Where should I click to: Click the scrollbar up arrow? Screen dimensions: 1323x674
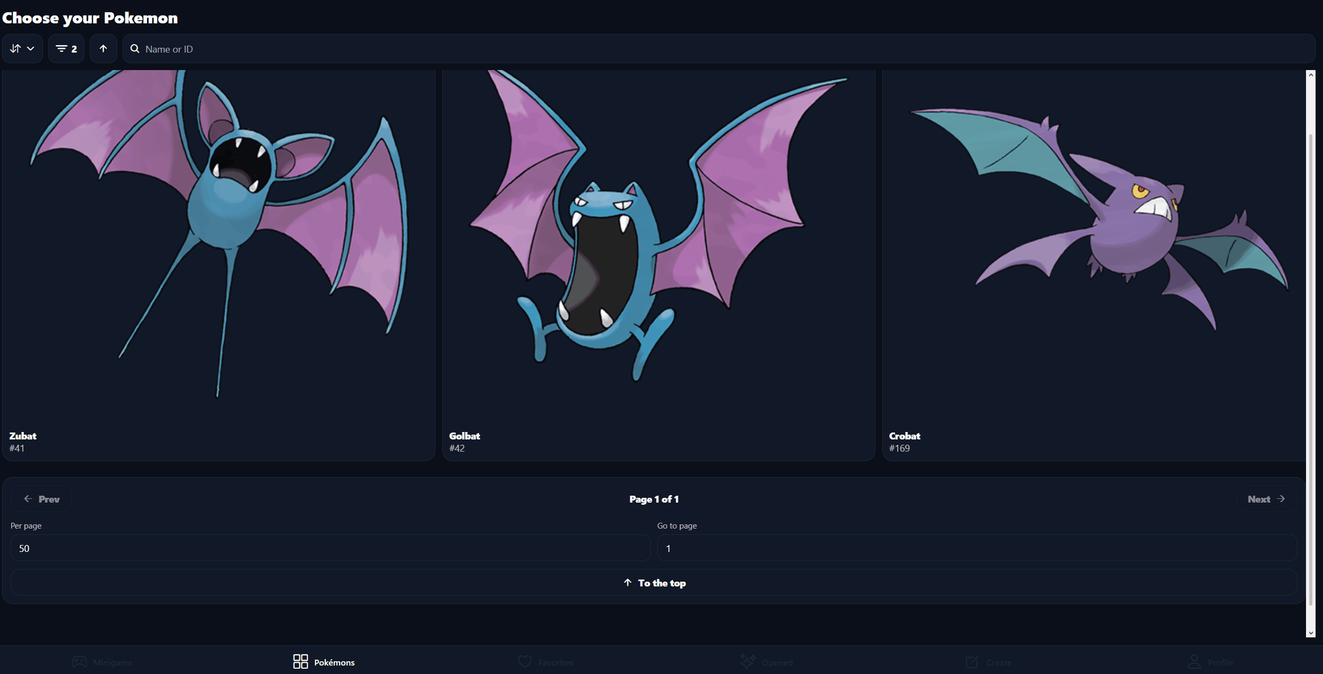(x=1311, y=75)
